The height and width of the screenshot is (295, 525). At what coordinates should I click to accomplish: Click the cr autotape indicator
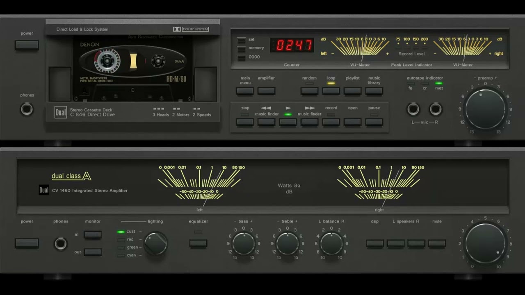coord(425,84)
